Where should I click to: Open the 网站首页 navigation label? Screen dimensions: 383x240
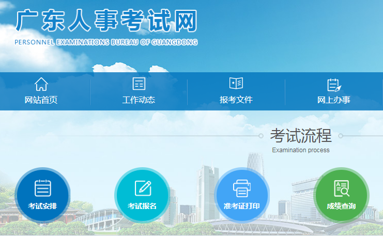pyautogui.click(x=41, y=100)
